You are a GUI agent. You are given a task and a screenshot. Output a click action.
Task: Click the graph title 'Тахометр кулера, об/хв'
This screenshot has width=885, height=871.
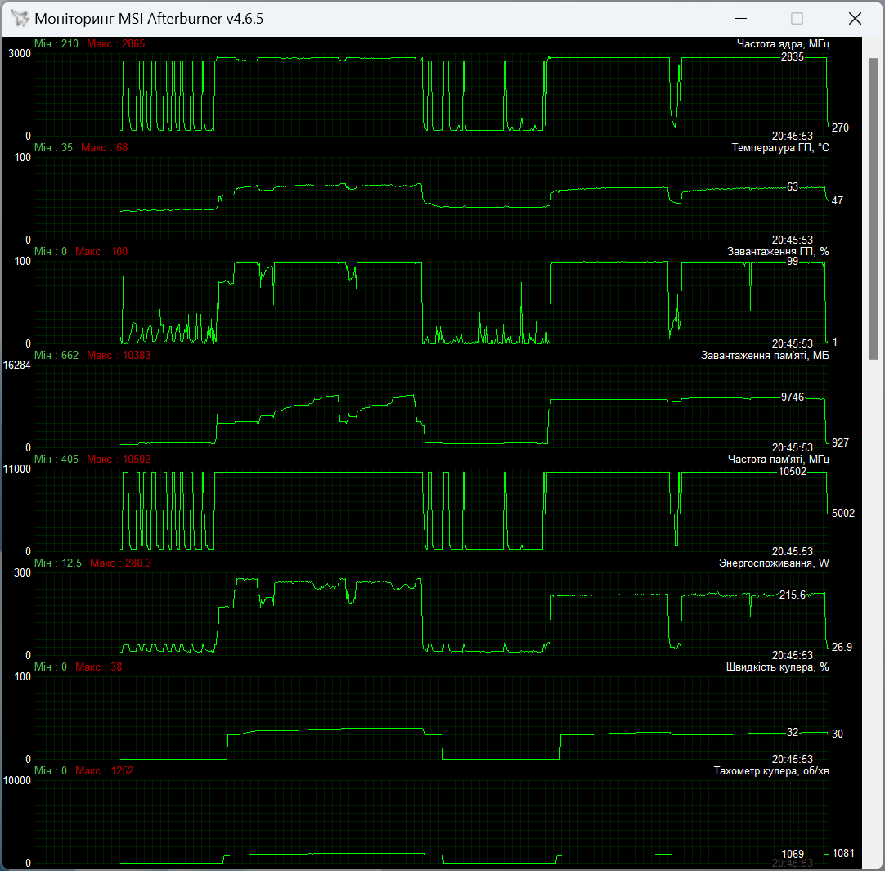[771, 771]
